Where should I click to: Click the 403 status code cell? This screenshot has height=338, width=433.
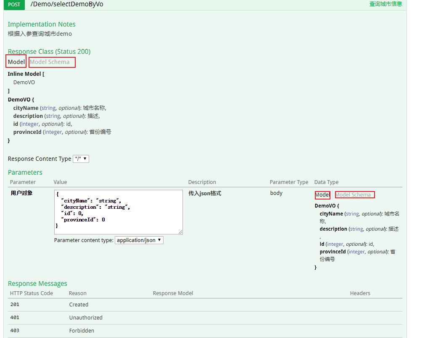(x=15, y=330)
